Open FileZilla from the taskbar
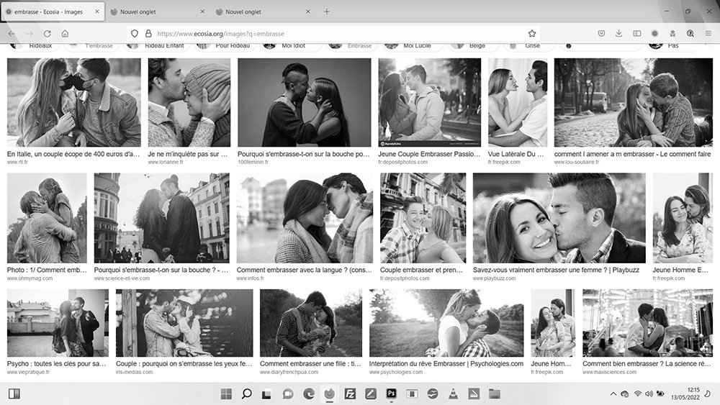Viewport: 720px width, 405px height. (350, 393)
